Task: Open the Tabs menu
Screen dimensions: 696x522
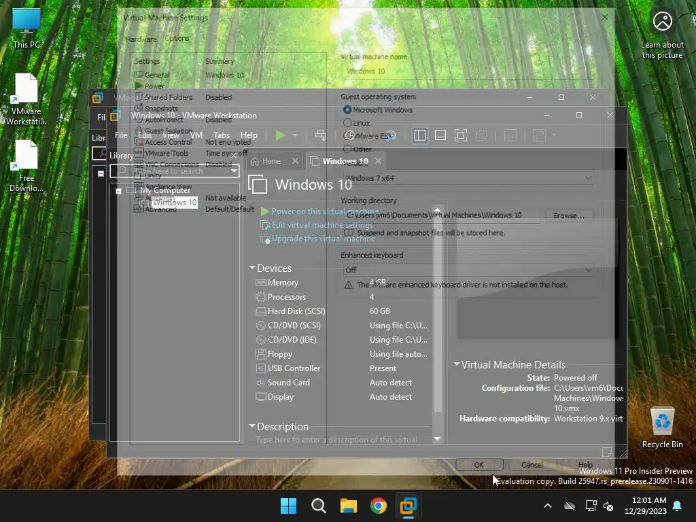Action: click(x=222, y=135)
